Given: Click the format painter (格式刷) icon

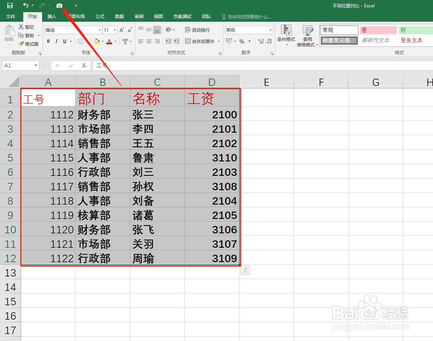Looking at the screenshot, I should click(29, 44).
